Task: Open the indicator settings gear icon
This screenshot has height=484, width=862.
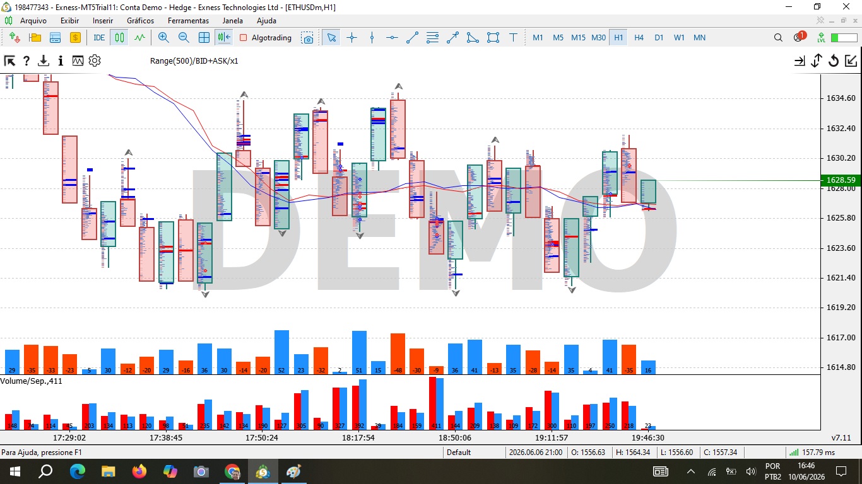Action: click(x=95, y=61)
